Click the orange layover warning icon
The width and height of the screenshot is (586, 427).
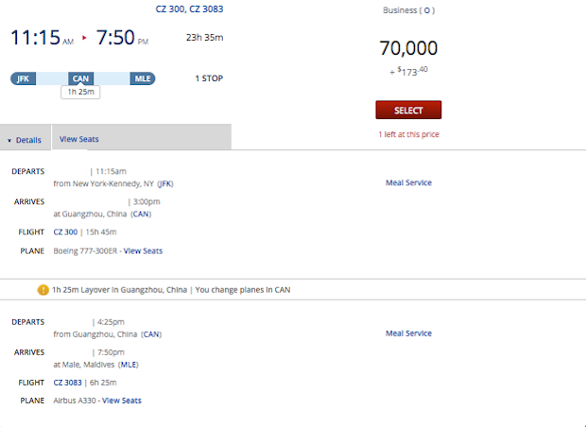[43, 289]
